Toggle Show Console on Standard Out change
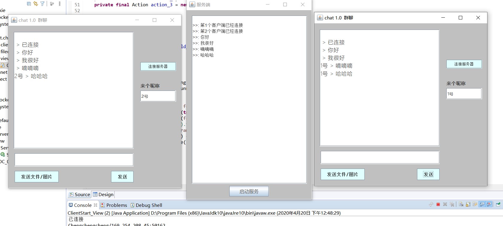This screenshot has height=226, width=503. 482,204
